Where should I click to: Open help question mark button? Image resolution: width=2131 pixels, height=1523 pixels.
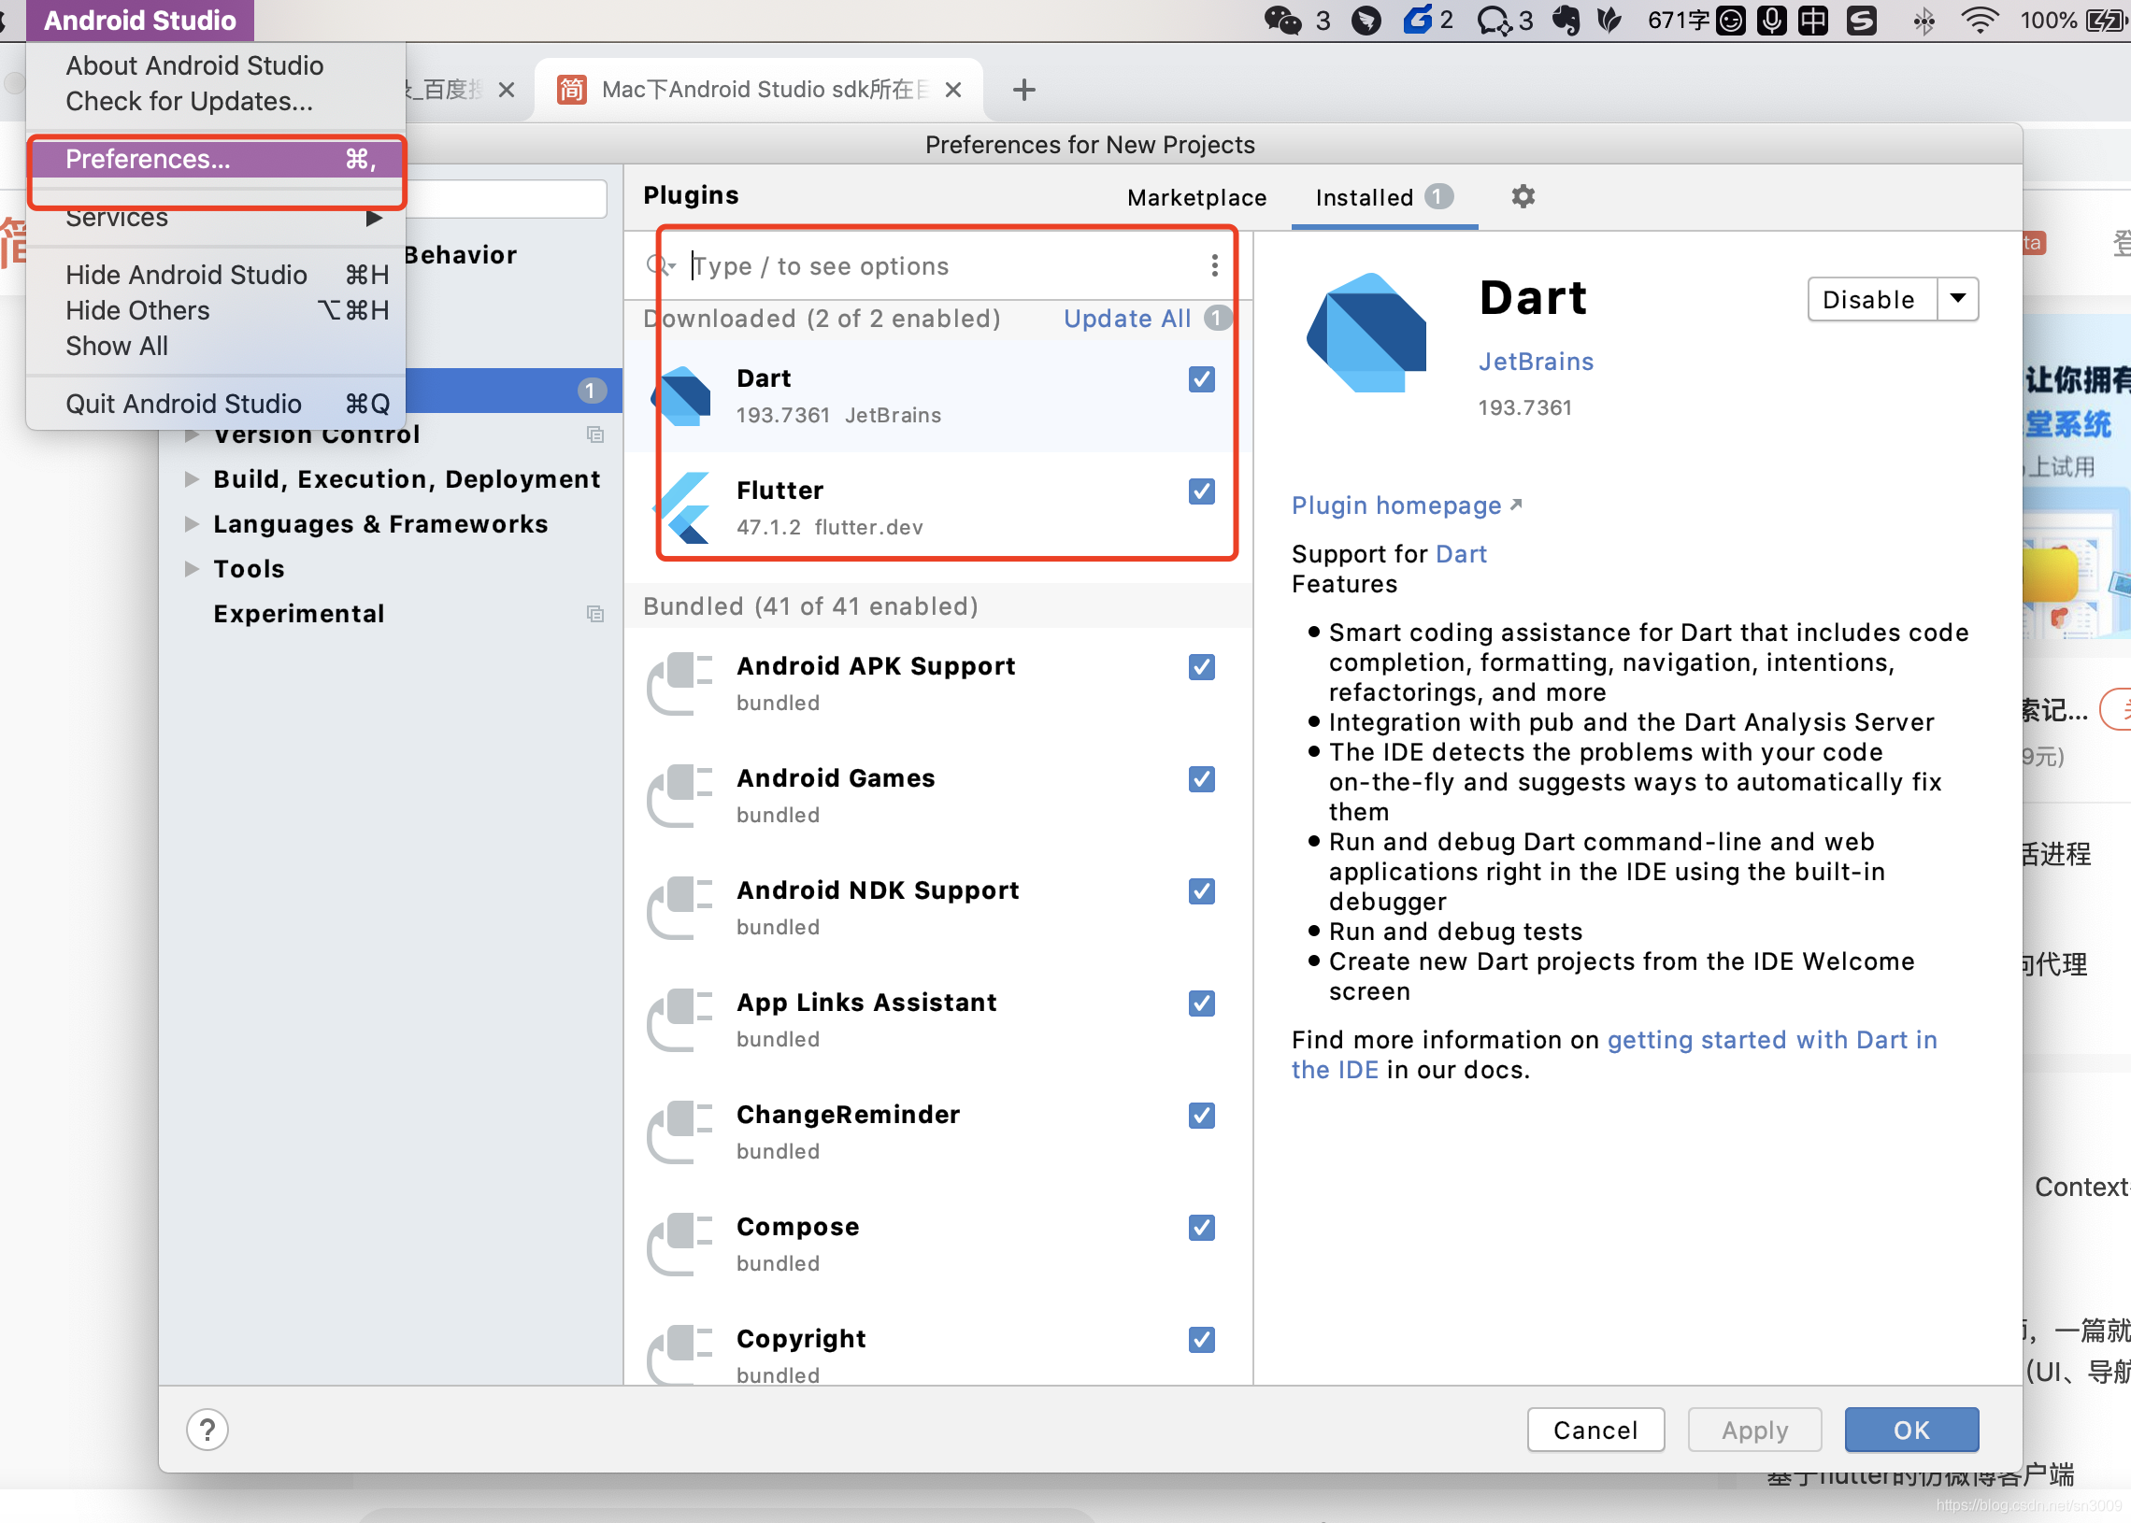tap(207, 1430)
